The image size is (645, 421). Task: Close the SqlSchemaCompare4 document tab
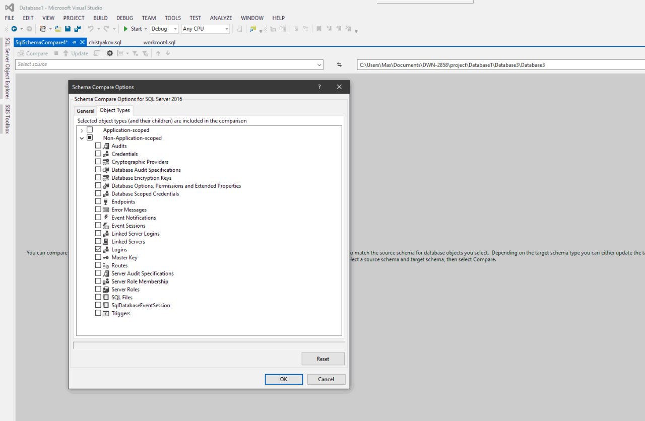(83, 42)
